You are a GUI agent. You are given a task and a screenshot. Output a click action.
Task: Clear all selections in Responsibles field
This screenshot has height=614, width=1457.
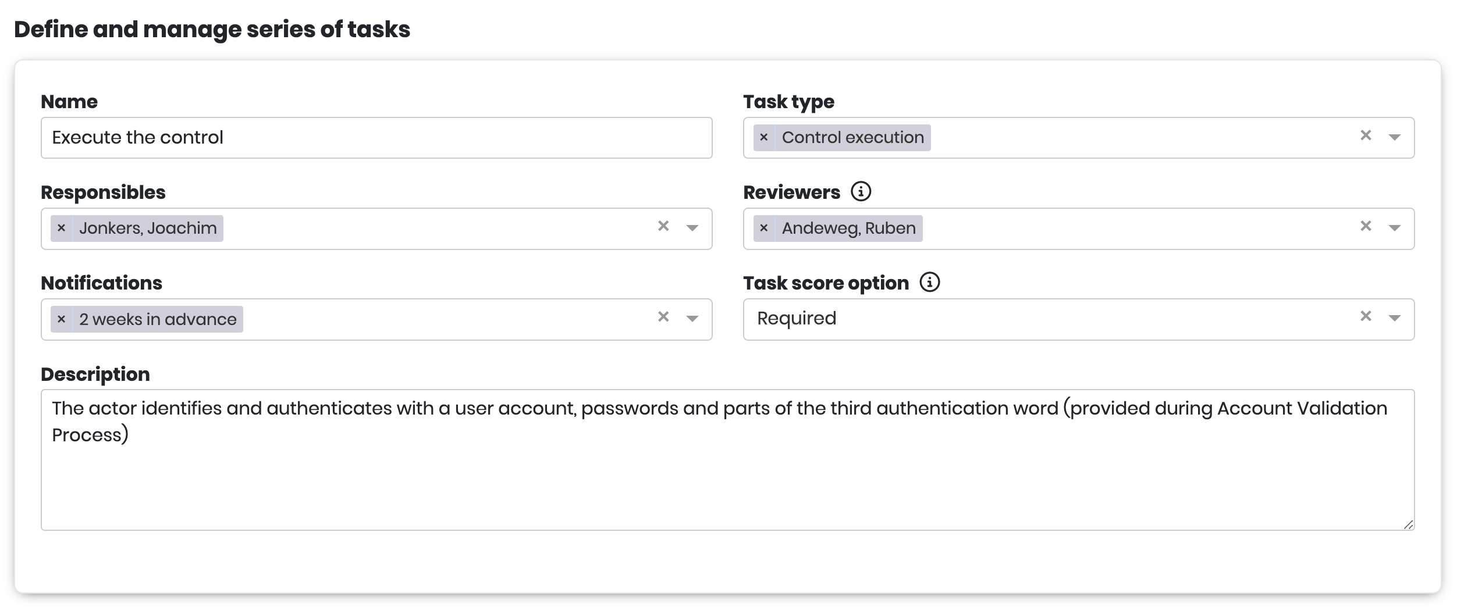click(663, 226)
